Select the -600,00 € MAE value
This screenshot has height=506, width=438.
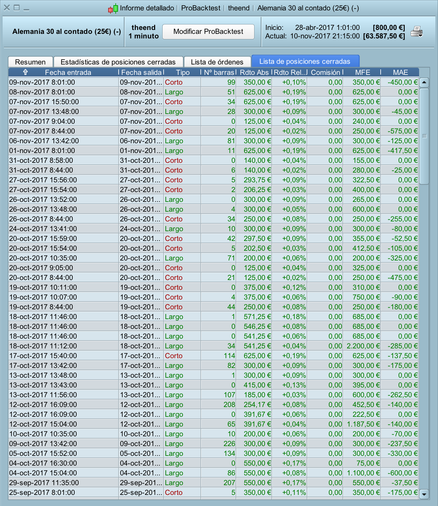coord(402,473)
